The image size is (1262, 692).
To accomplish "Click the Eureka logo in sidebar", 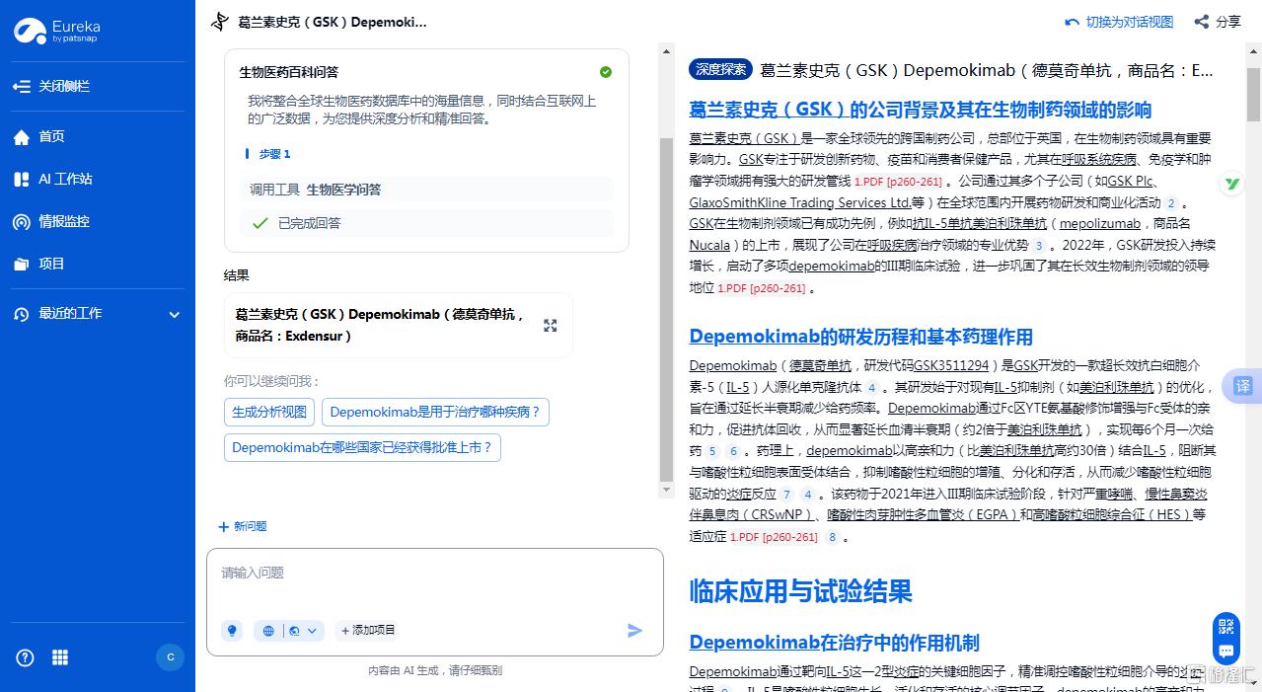I will point(56,31).
